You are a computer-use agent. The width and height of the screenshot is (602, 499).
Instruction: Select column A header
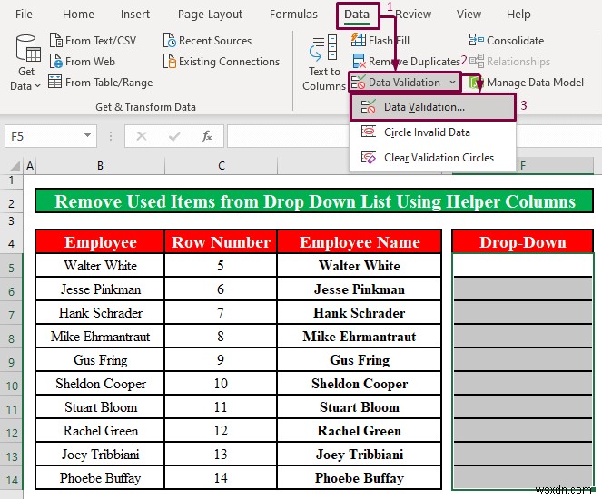[30, 166]
